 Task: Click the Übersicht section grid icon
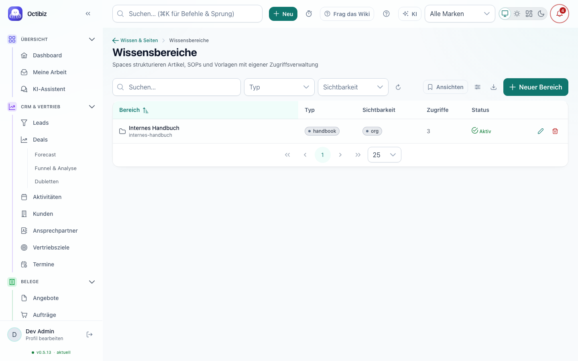coord(12,39)
